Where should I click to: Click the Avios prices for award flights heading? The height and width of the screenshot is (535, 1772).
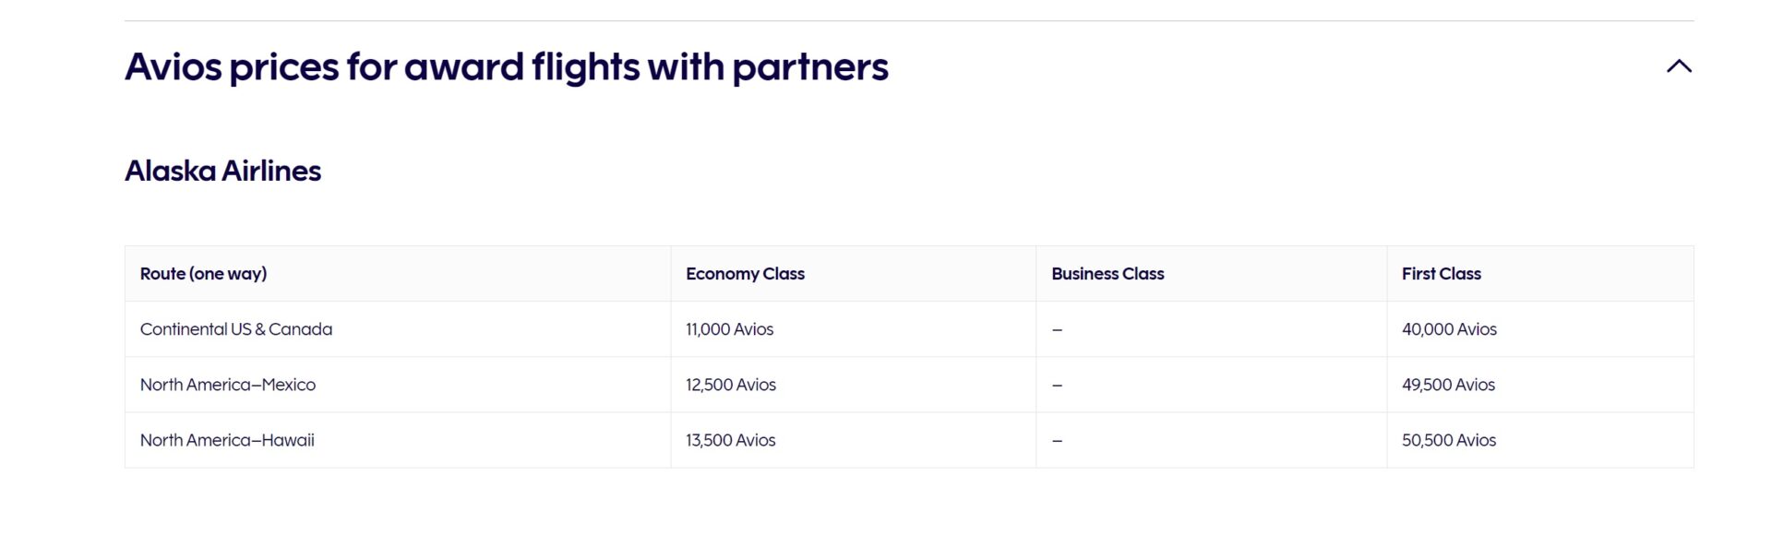(507, 67)
